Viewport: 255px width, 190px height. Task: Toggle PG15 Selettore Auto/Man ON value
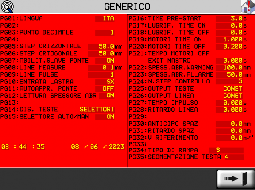[110, 116]
